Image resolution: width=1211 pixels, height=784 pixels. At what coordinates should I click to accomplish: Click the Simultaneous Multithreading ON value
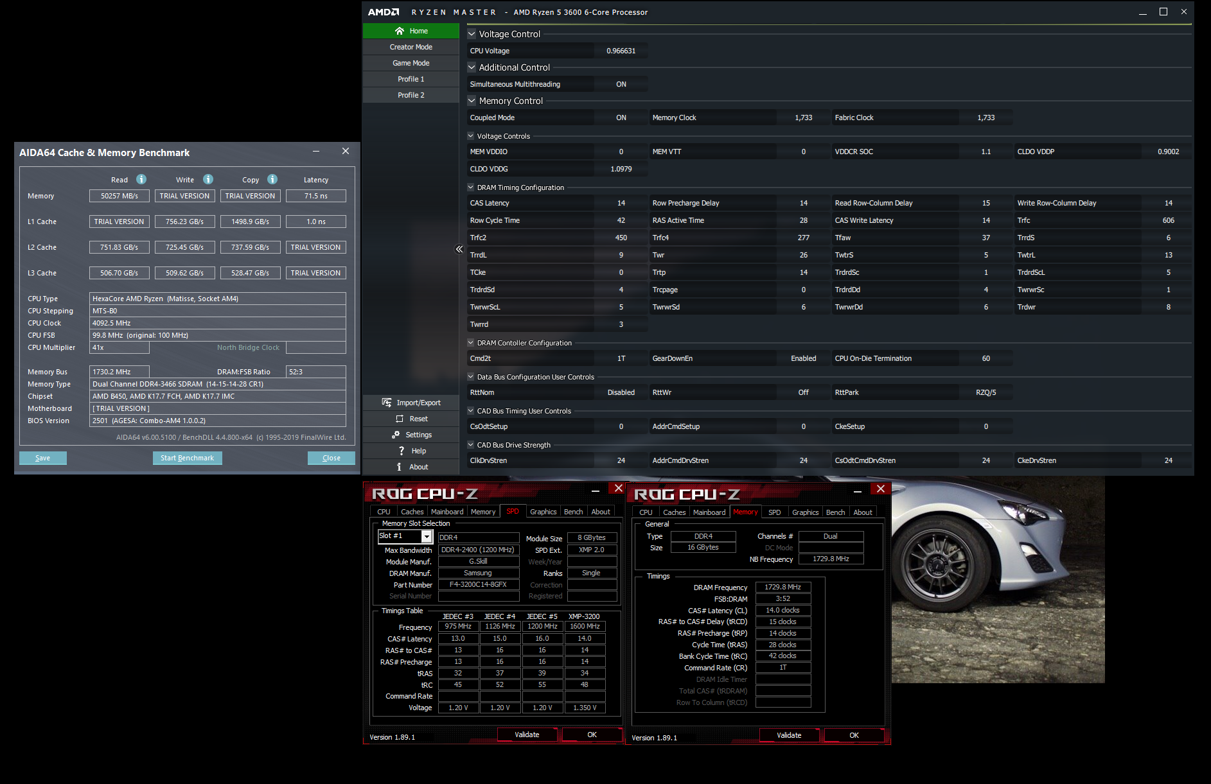621,84
